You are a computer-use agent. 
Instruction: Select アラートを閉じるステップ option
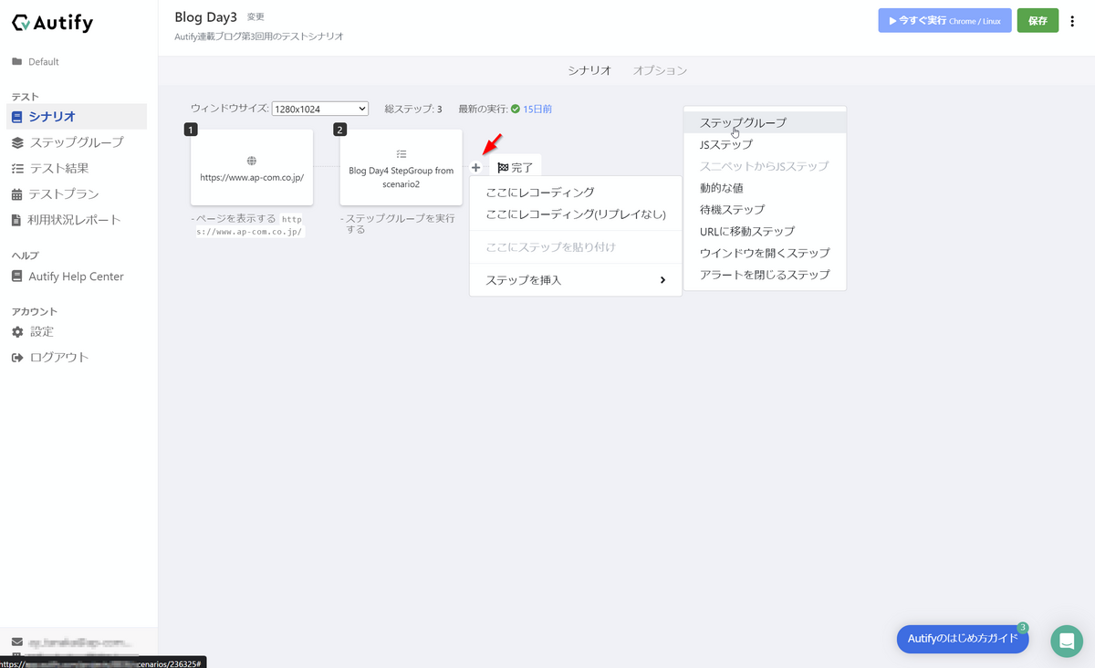tap(765, 275)
